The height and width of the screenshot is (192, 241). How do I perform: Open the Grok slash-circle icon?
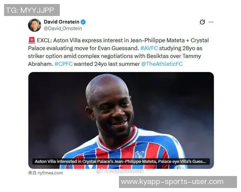[x=202, y=22]
